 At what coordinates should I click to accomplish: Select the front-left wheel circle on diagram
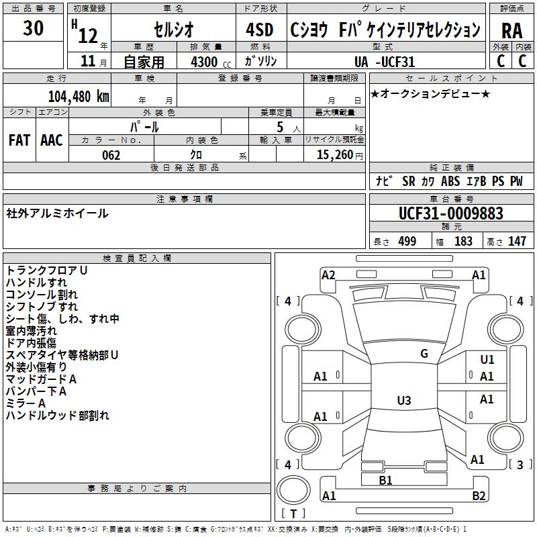pyautogui.click(x=302, y=330)
